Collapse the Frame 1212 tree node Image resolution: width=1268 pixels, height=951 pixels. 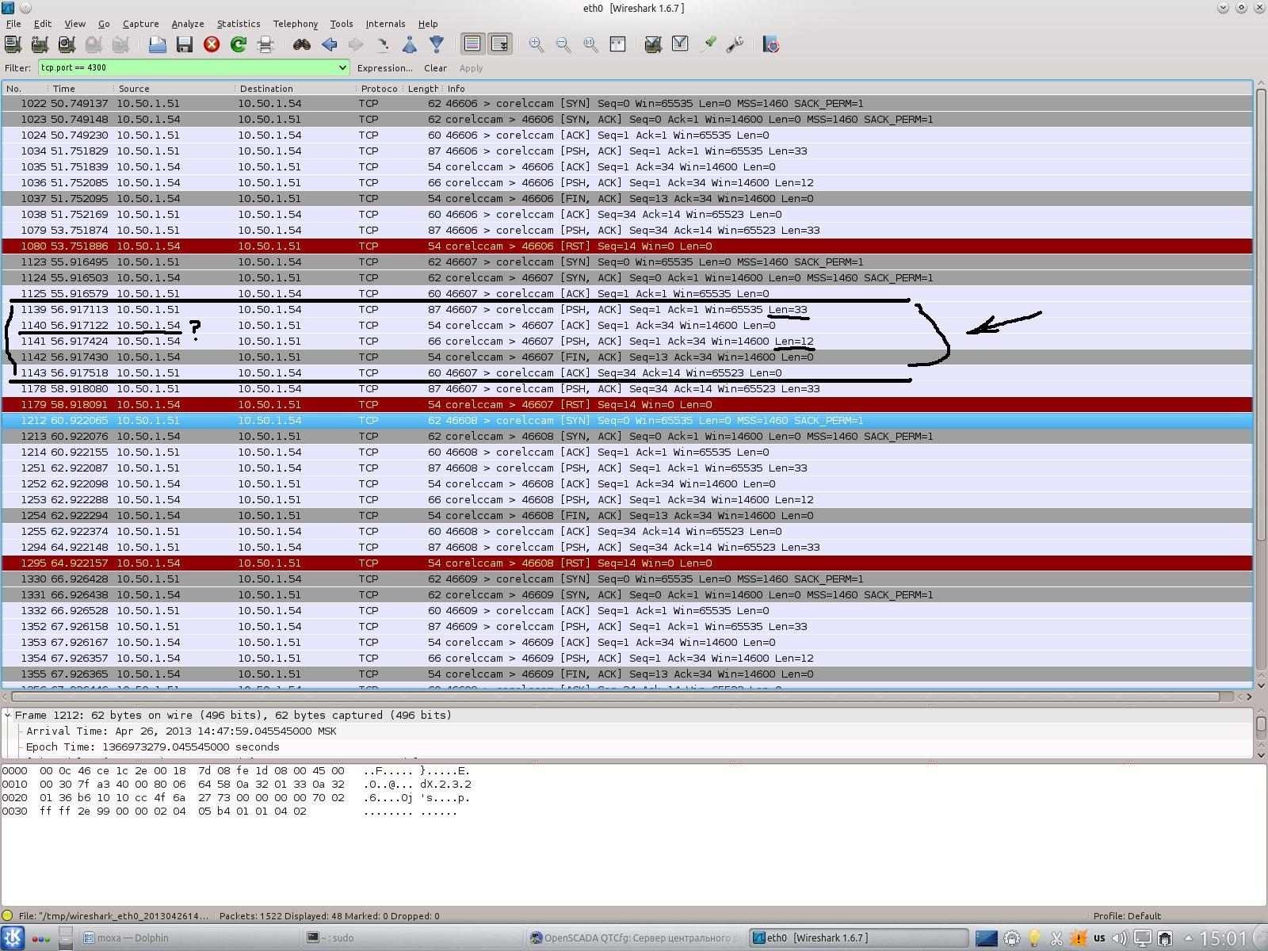[8, 715]
